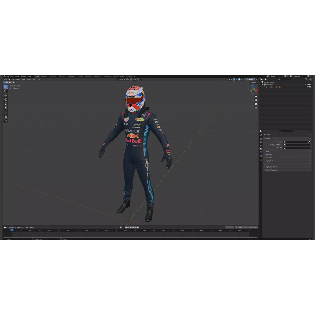Viewport: 315px width, 315px height.
Task: Switch to the Modeling workspace tab
Action: tap(44, 76)
